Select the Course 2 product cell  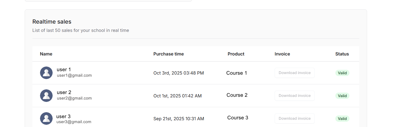tap(237, 95)
